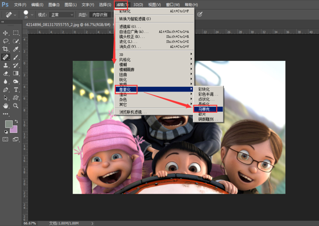Choose 铜版雕刻 filter

pos(208,119)
